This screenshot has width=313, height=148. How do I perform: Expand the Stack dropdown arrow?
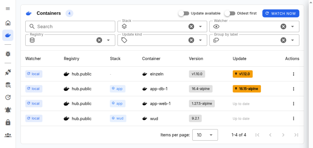[x=201, y=27]
